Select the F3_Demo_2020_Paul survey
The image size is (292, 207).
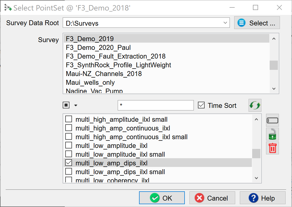tap(98, 48)
